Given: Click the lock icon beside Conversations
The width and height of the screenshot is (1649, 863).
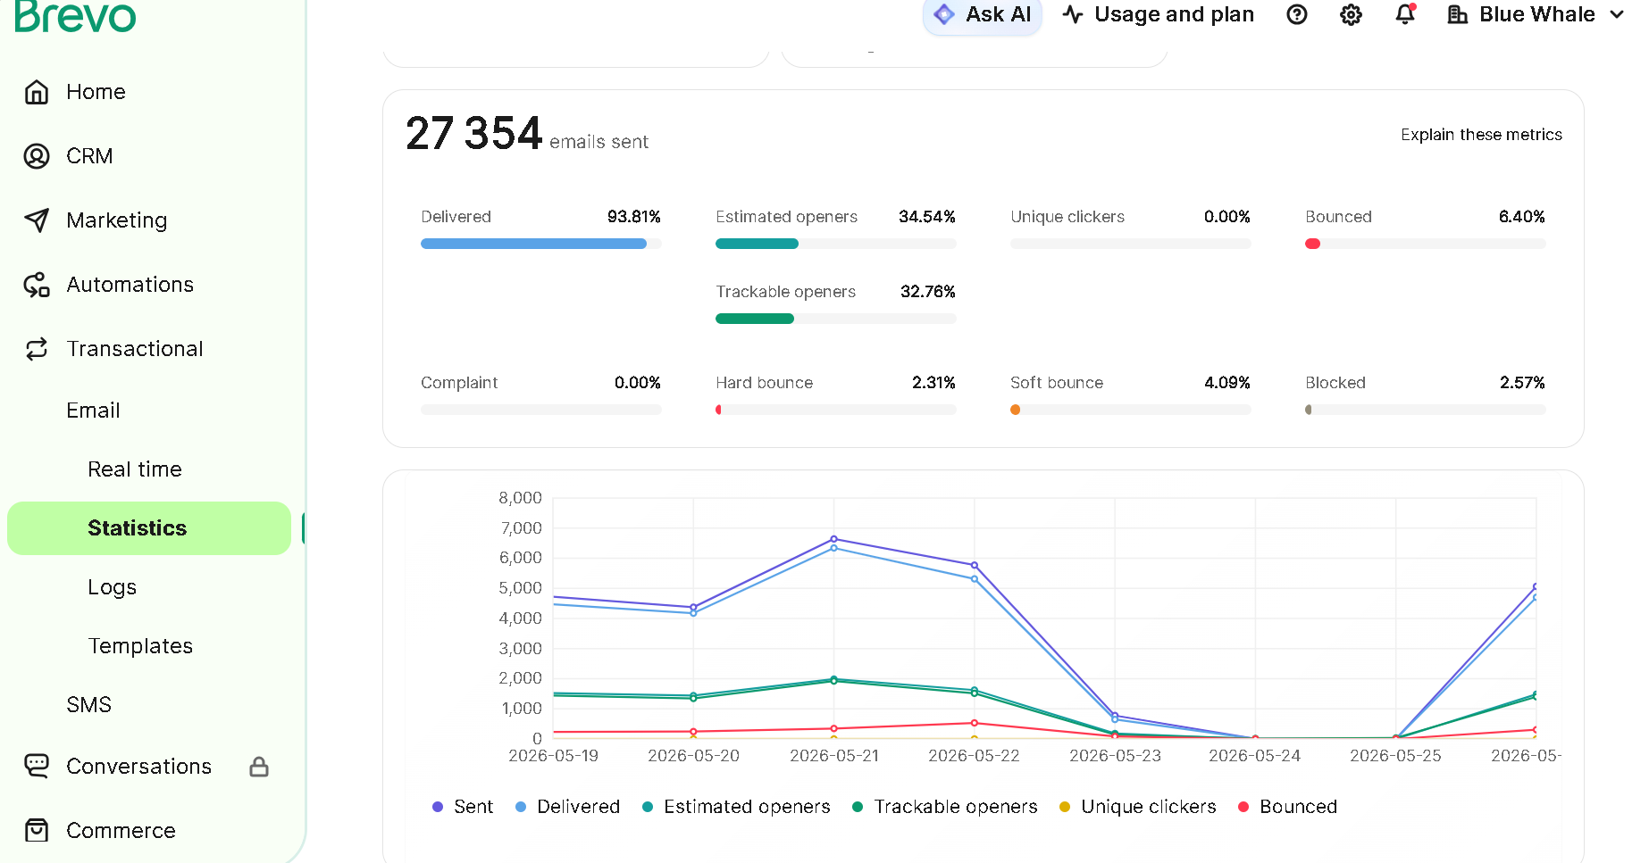Looking at the screenshot, I should coord(259,767).
